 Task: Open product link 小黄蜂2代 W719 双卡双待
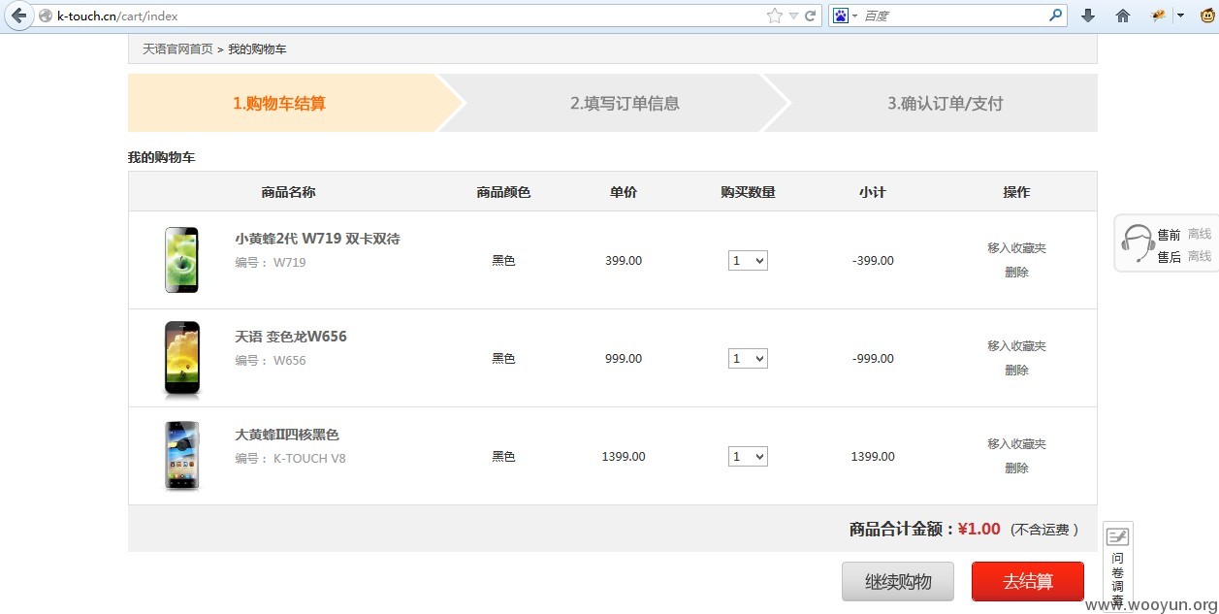point(317,239)
